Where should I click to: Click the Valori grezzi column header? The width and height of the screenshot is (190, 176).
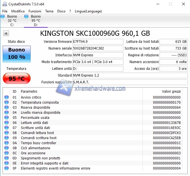tap(171, 92)
